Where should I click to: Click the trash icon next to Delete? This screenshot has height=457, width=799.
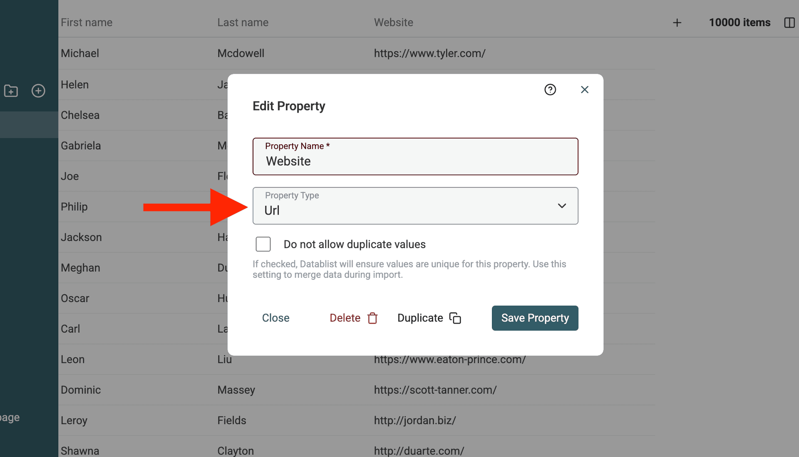(372, 318)
